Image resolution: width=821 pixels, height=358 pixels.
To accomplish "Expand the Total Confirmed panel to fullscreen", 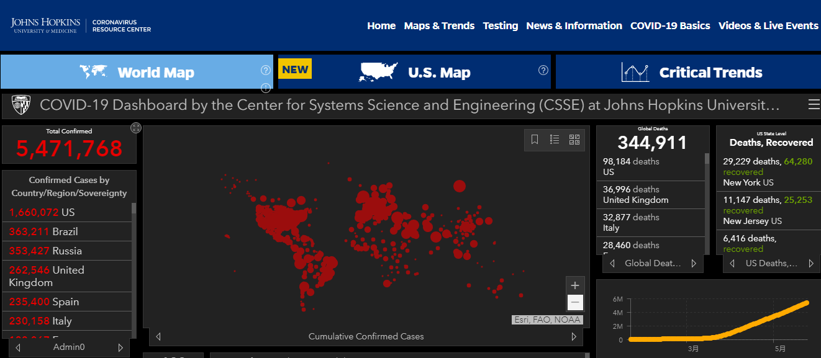I will tap(136, 128).
